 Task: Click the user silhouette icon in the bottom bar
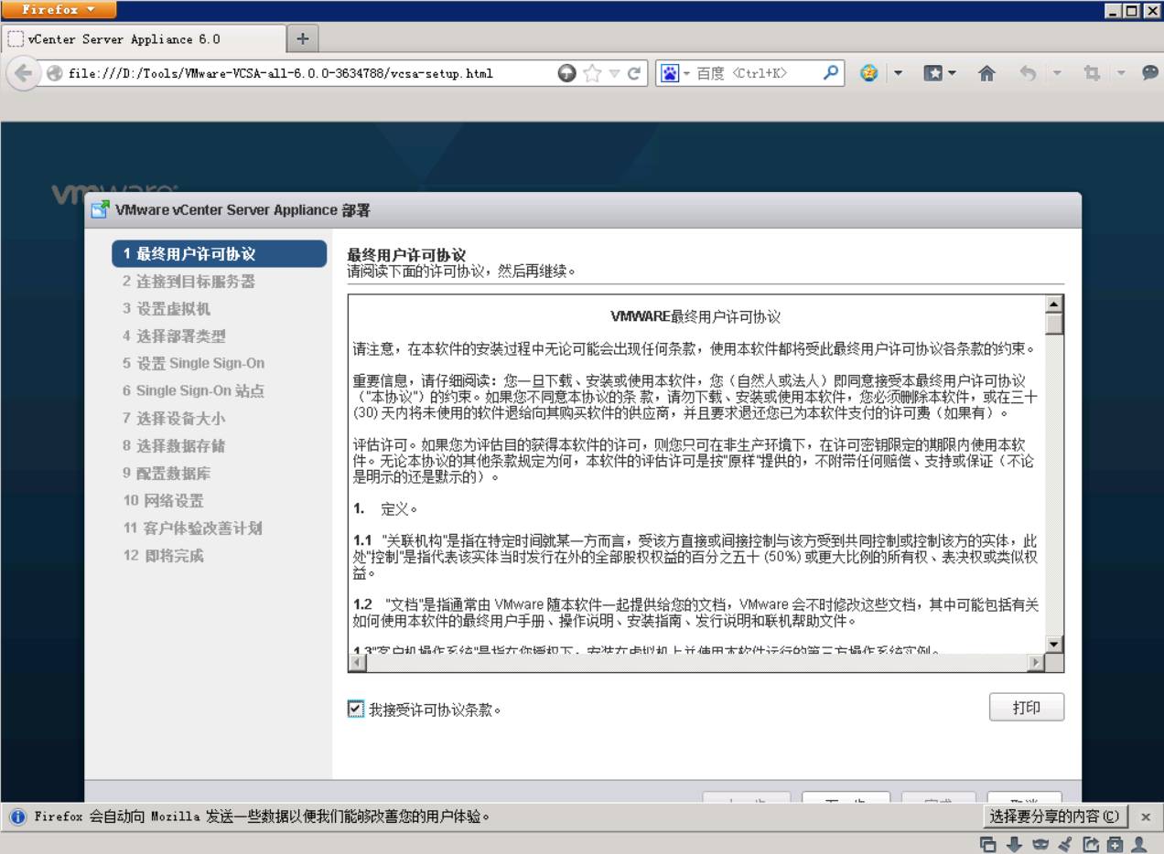[1139, 844]
